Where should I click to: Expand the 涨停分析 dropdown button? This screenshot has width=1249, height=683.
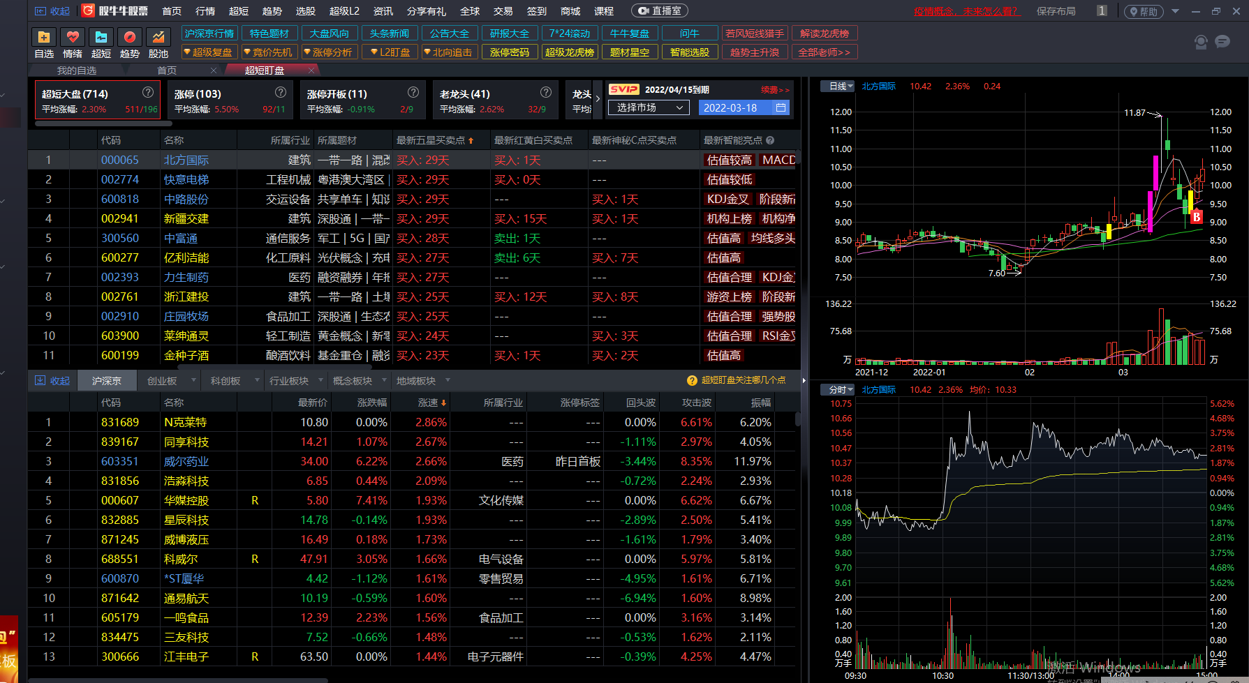[x=329, y=52]
